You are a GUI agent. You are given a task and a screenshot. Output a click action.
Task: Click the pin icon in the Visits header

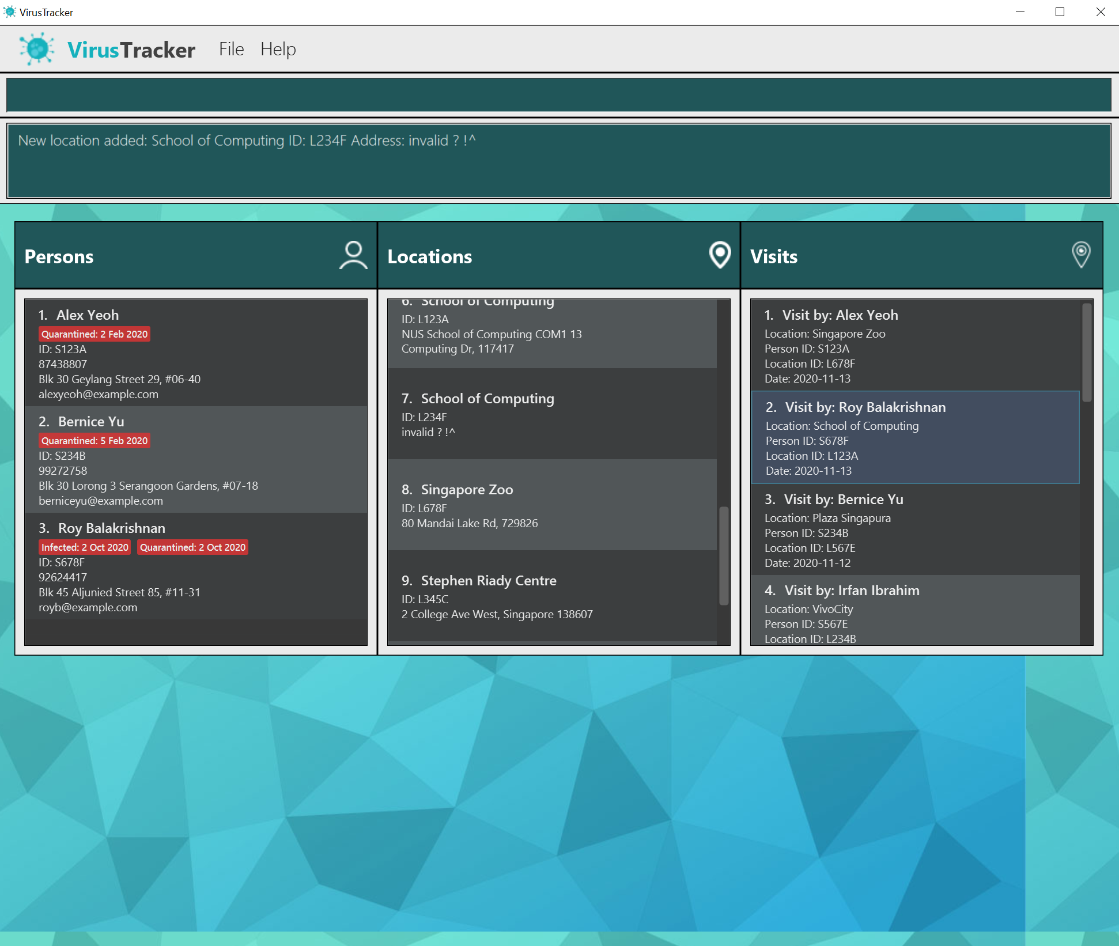pyautogui.click(x=1081, y=255)
